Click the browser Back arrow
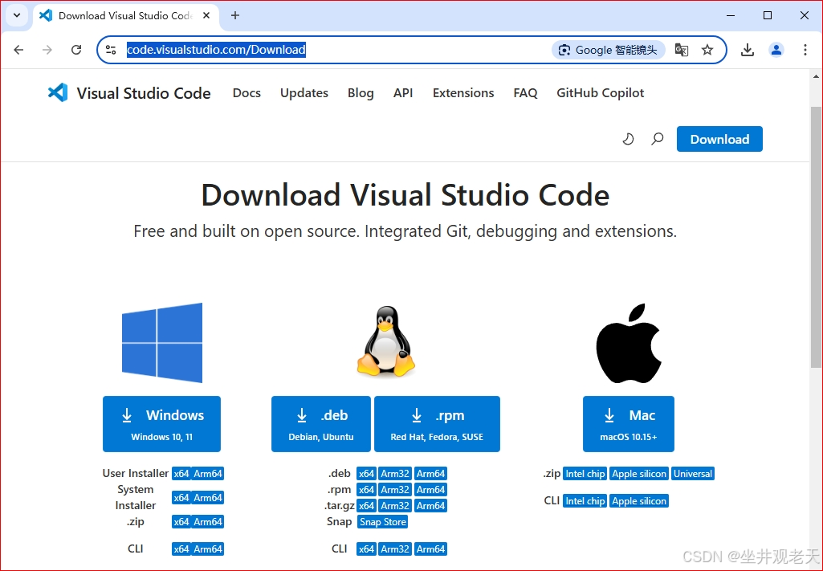Image resolution: width=823 pixels, height=571 pixels. click(x=19, y=50)
